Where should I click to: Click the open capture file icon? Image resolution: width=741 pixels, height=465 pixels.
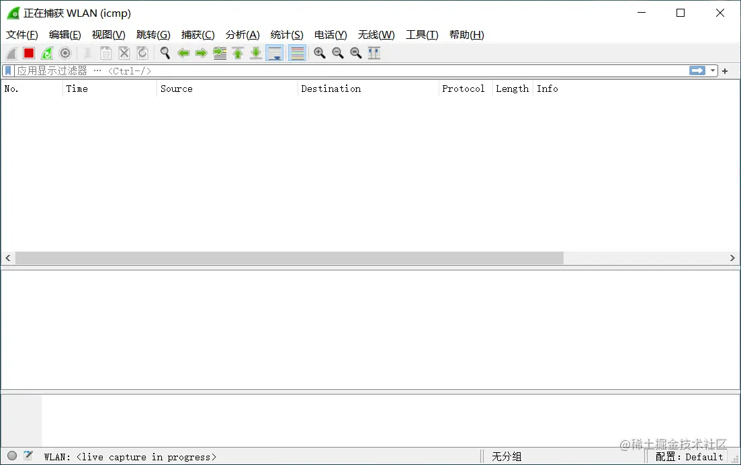[87, 54]
